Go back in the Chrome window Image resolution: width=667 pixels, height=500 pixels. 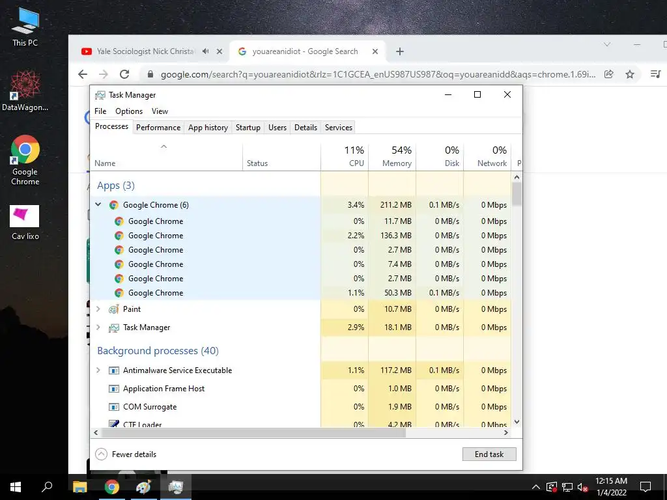click(83, 74)
